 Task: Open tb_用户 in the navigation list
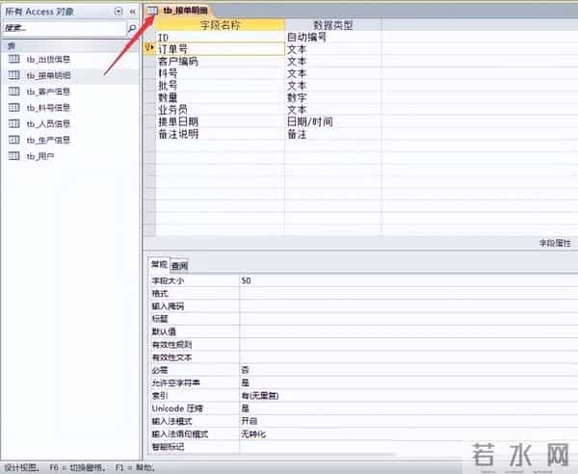(40, 156)
